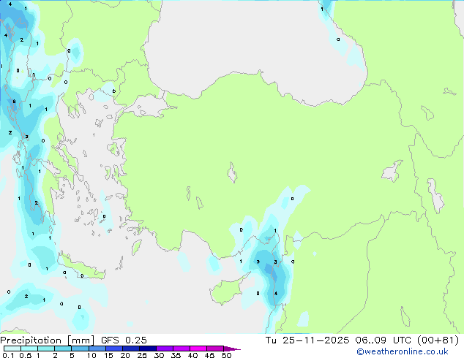Click the "Tu 25-11-2025" date text
The width and height of the screenshot is (464, 358).
point(307,340)
